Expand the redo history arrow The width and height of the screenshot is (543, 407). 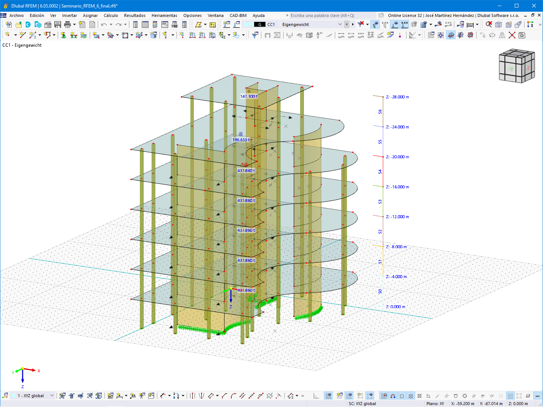[125, 24]
